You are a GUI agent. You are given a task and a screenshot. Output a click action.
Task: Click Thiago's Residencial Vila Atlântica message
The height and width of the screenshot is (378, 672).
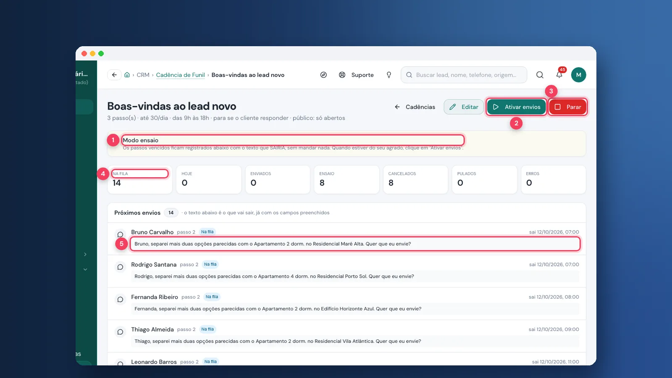pos(278,341)
